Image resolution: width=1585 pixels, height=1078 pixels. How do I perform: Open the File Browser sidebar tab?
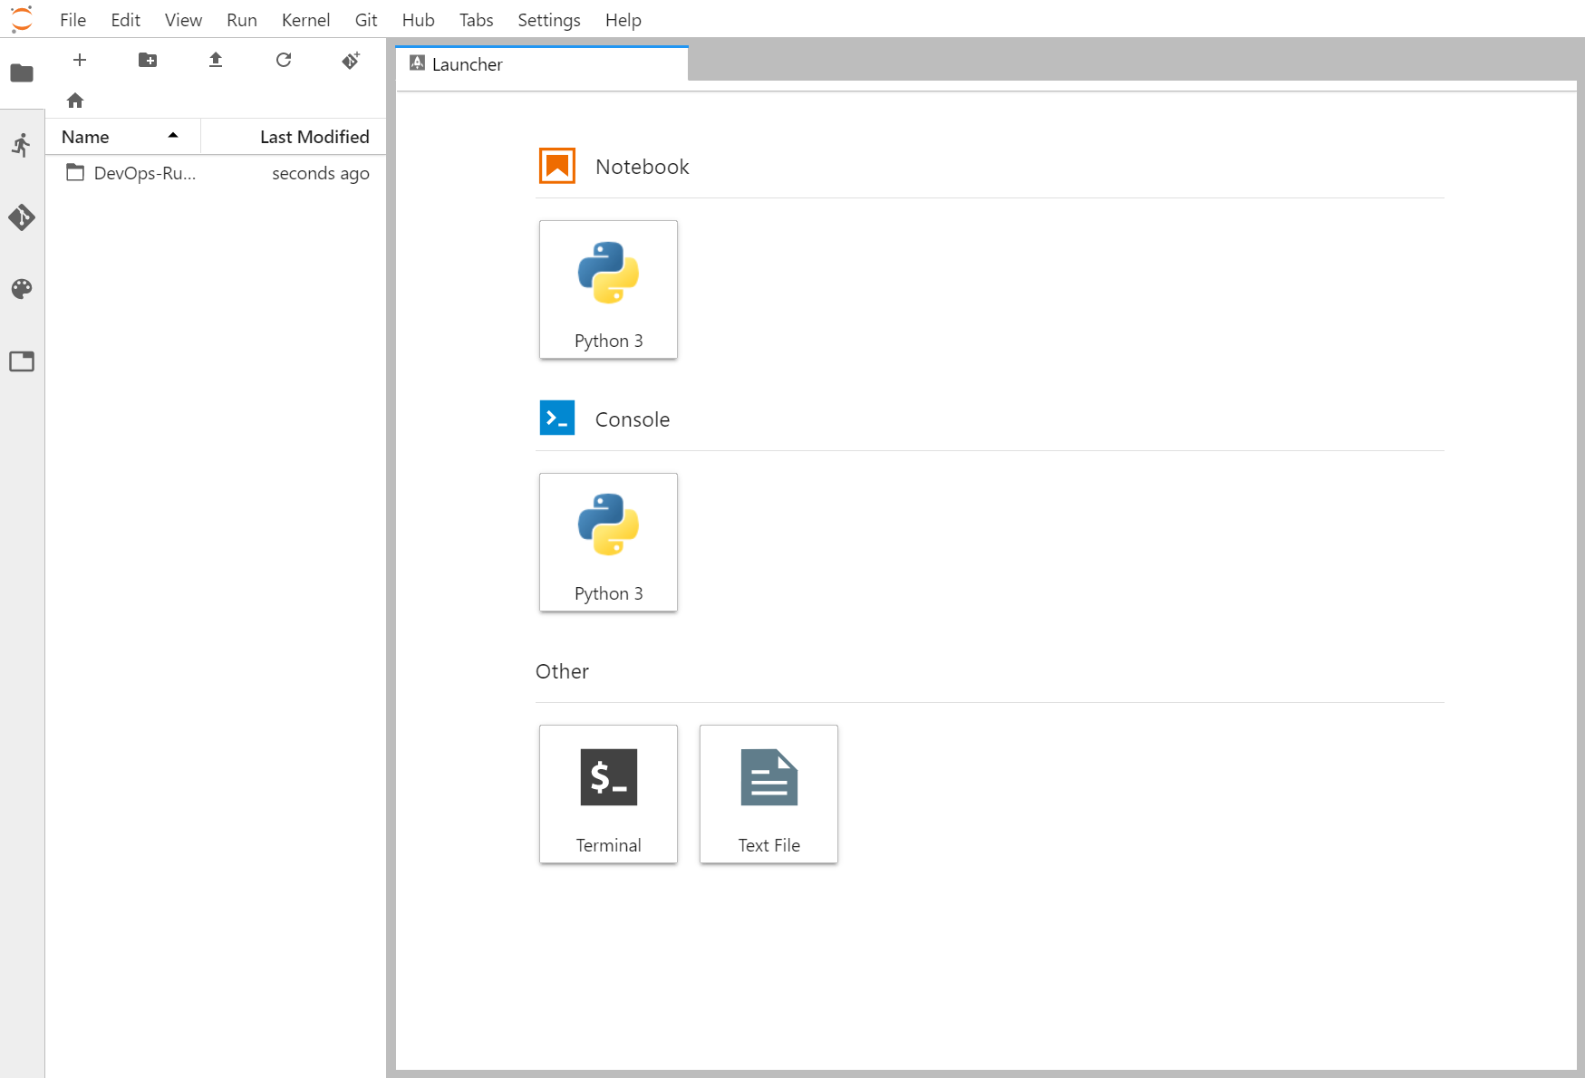tap(22, 73)
